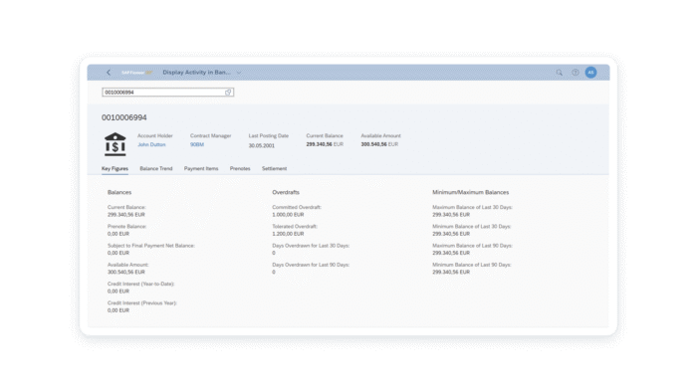
Task: Click Subject to Final Payment Net Balance label
Action: tap(150, 246)
